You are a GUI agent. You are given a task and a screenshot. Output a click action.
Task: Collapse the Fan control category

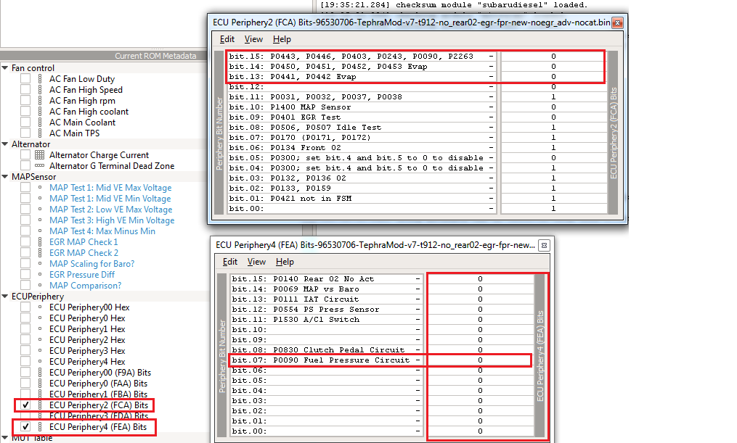pos(6,68)
